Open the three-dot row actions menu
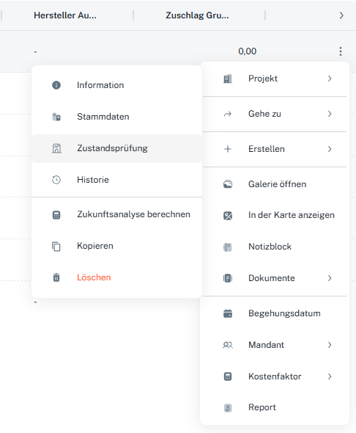This screenshot has height=433, width=356. pyautogui.click(x=341, y=51)
